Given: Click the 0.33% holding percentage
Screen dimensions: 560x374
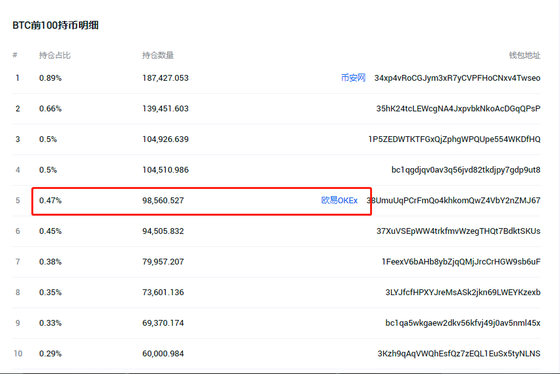Looking at the screenshot, I should pos(50,323).
